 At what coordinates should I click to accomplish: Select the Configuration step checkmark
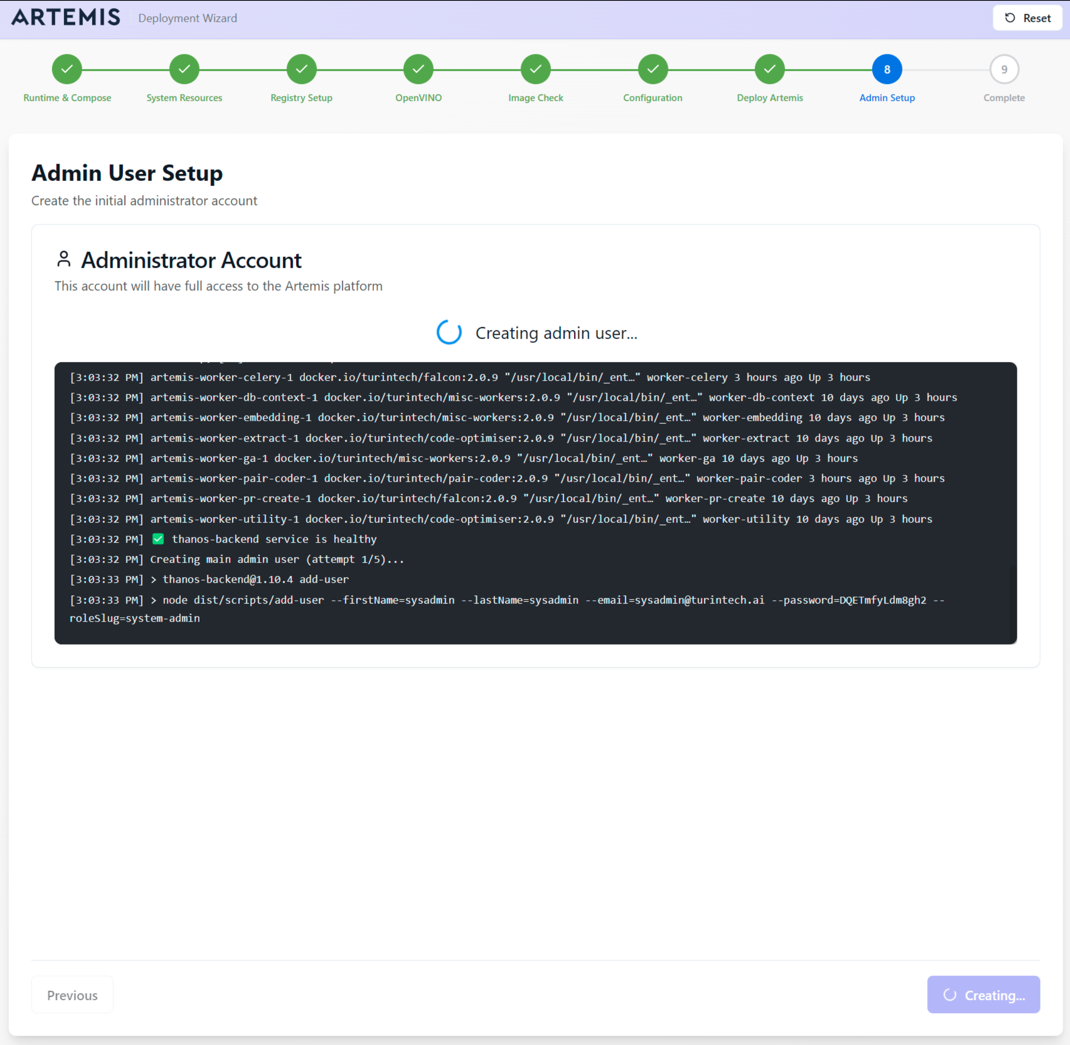pos(653,69)
